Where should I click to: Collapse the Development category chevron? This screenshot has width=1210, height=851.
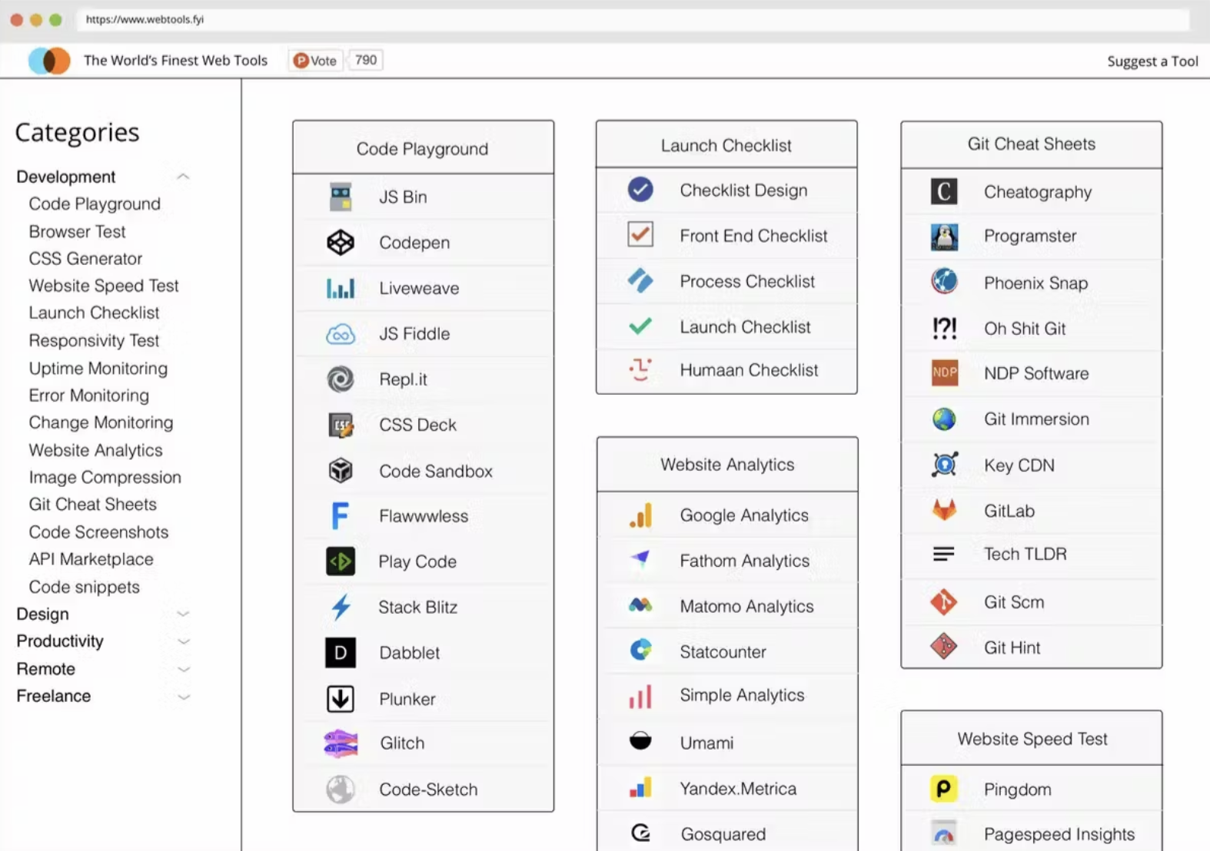(x=183, y=177)
